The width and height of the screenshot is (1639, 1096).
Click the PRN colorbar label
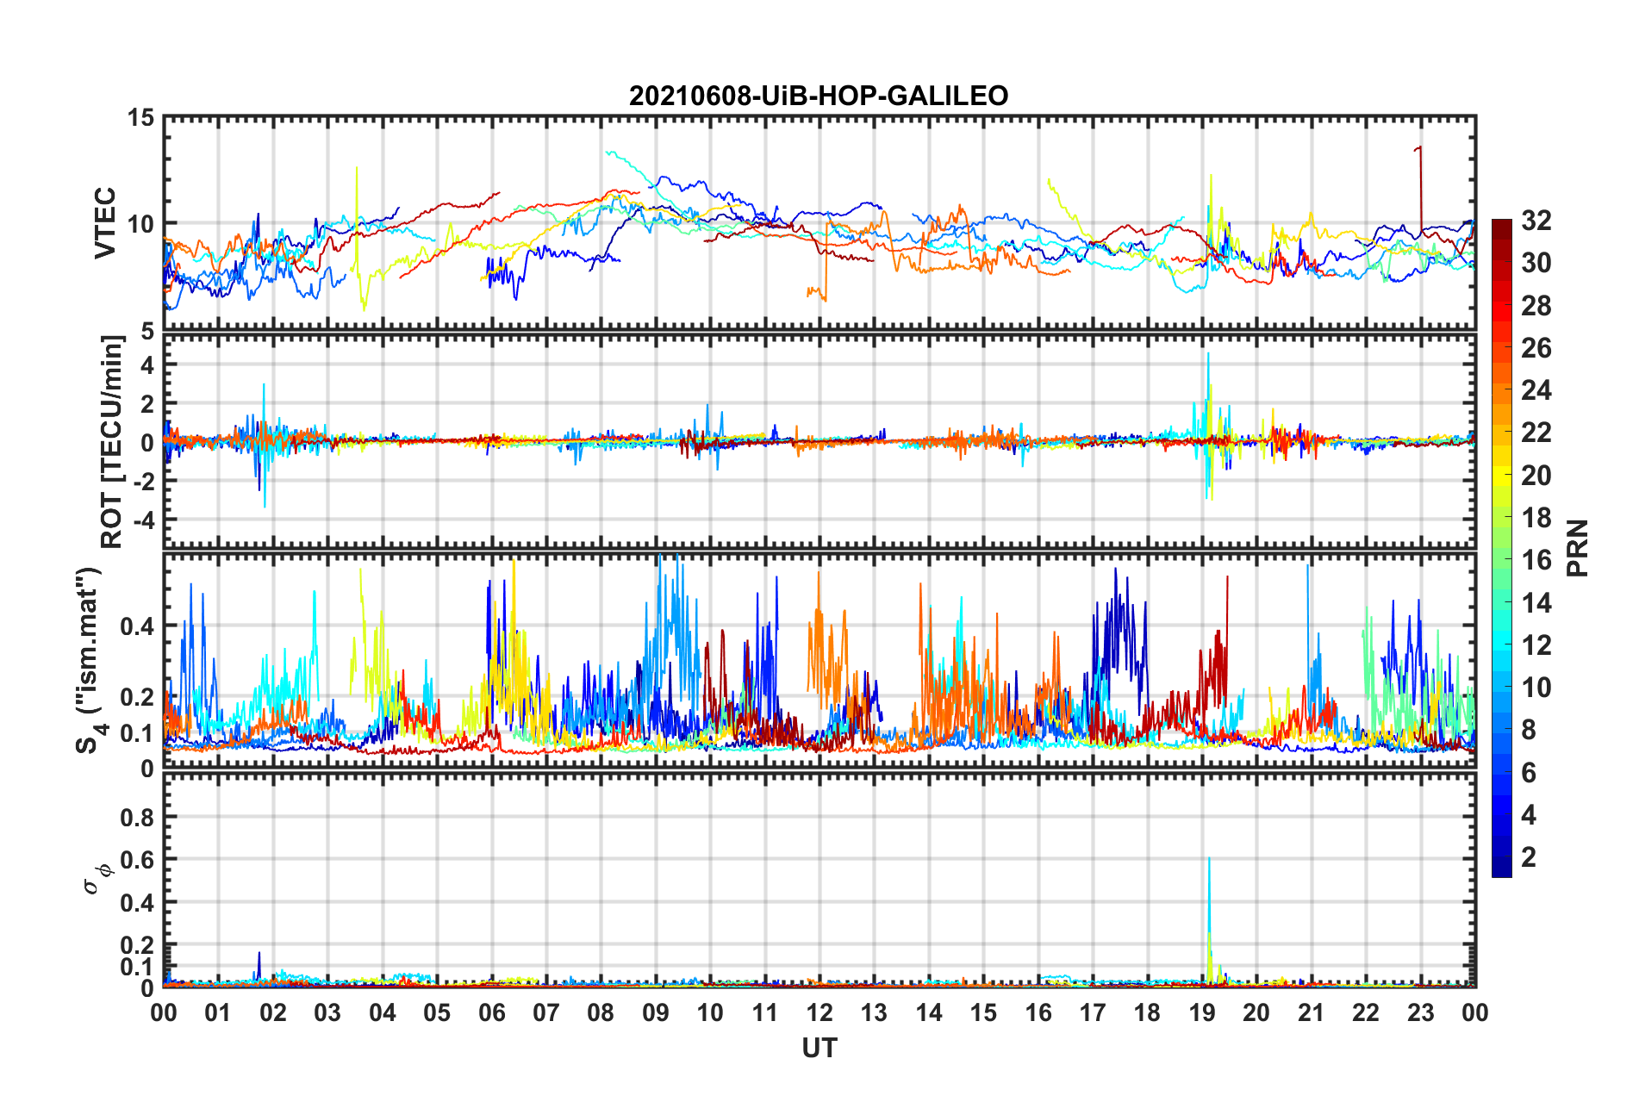click(1578, 548)
